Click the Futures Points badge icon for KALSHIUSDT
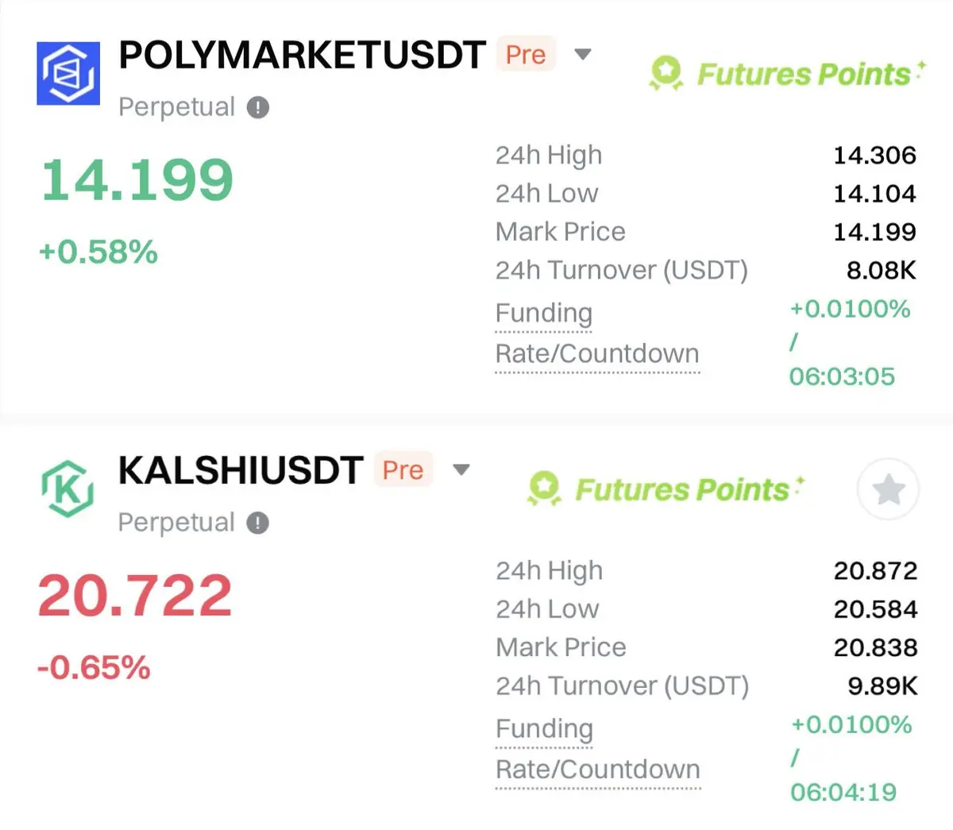 point(544,489)
